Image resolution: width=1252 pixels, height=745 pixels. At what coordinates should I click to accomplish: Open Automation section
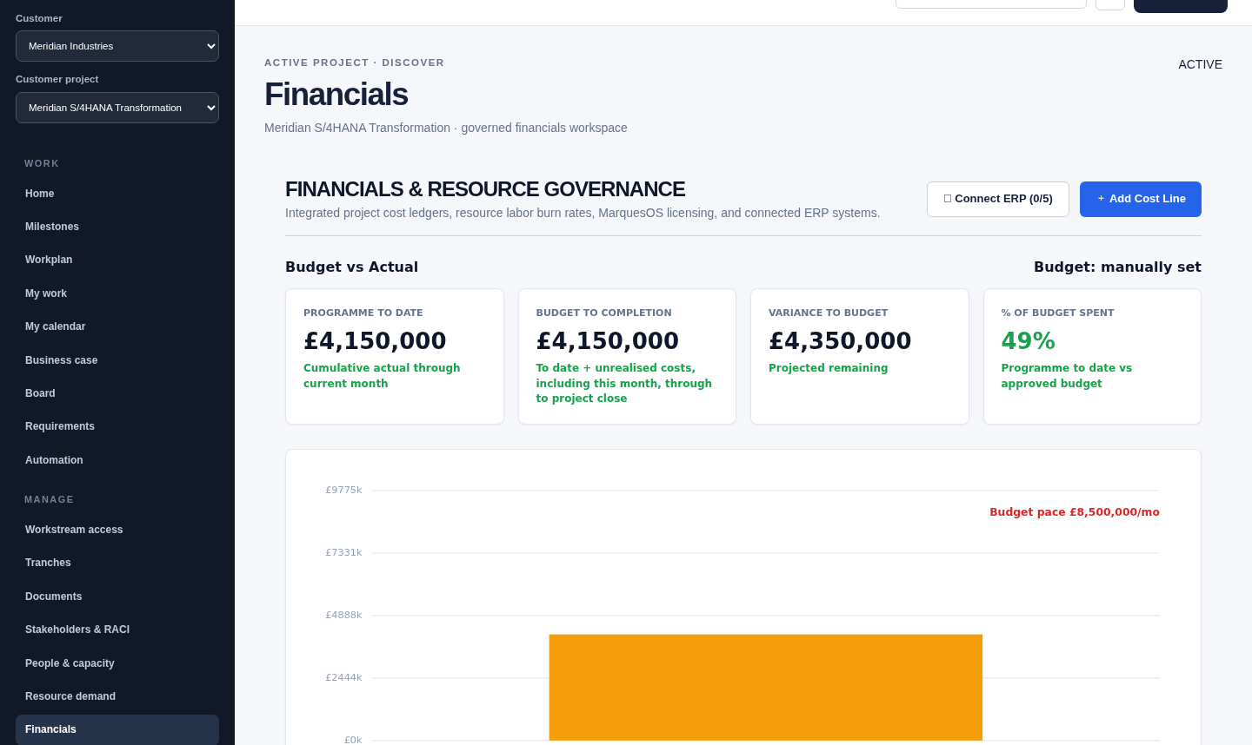pyautogui.click(x=117, y=460)
